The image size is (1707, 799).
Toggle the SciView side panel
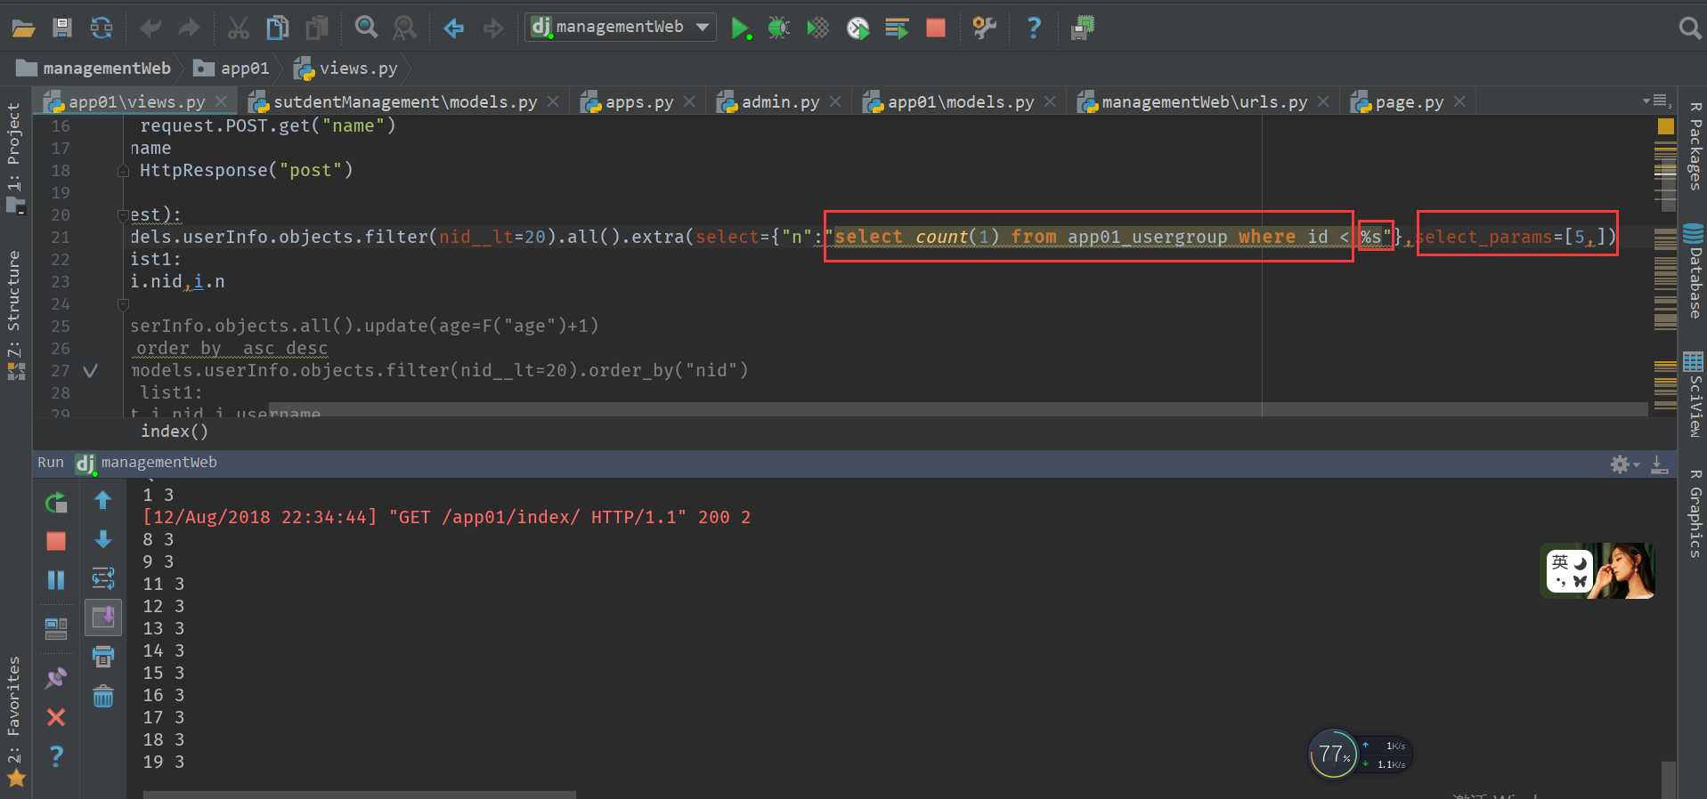(1695, 394)
